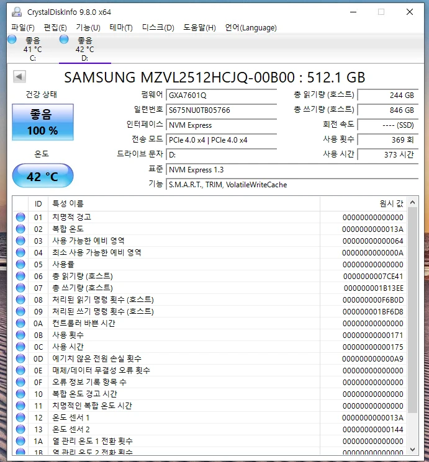Click status icon for row 07 총 쓰기량
429x462 pixels.
click(20, 288)
